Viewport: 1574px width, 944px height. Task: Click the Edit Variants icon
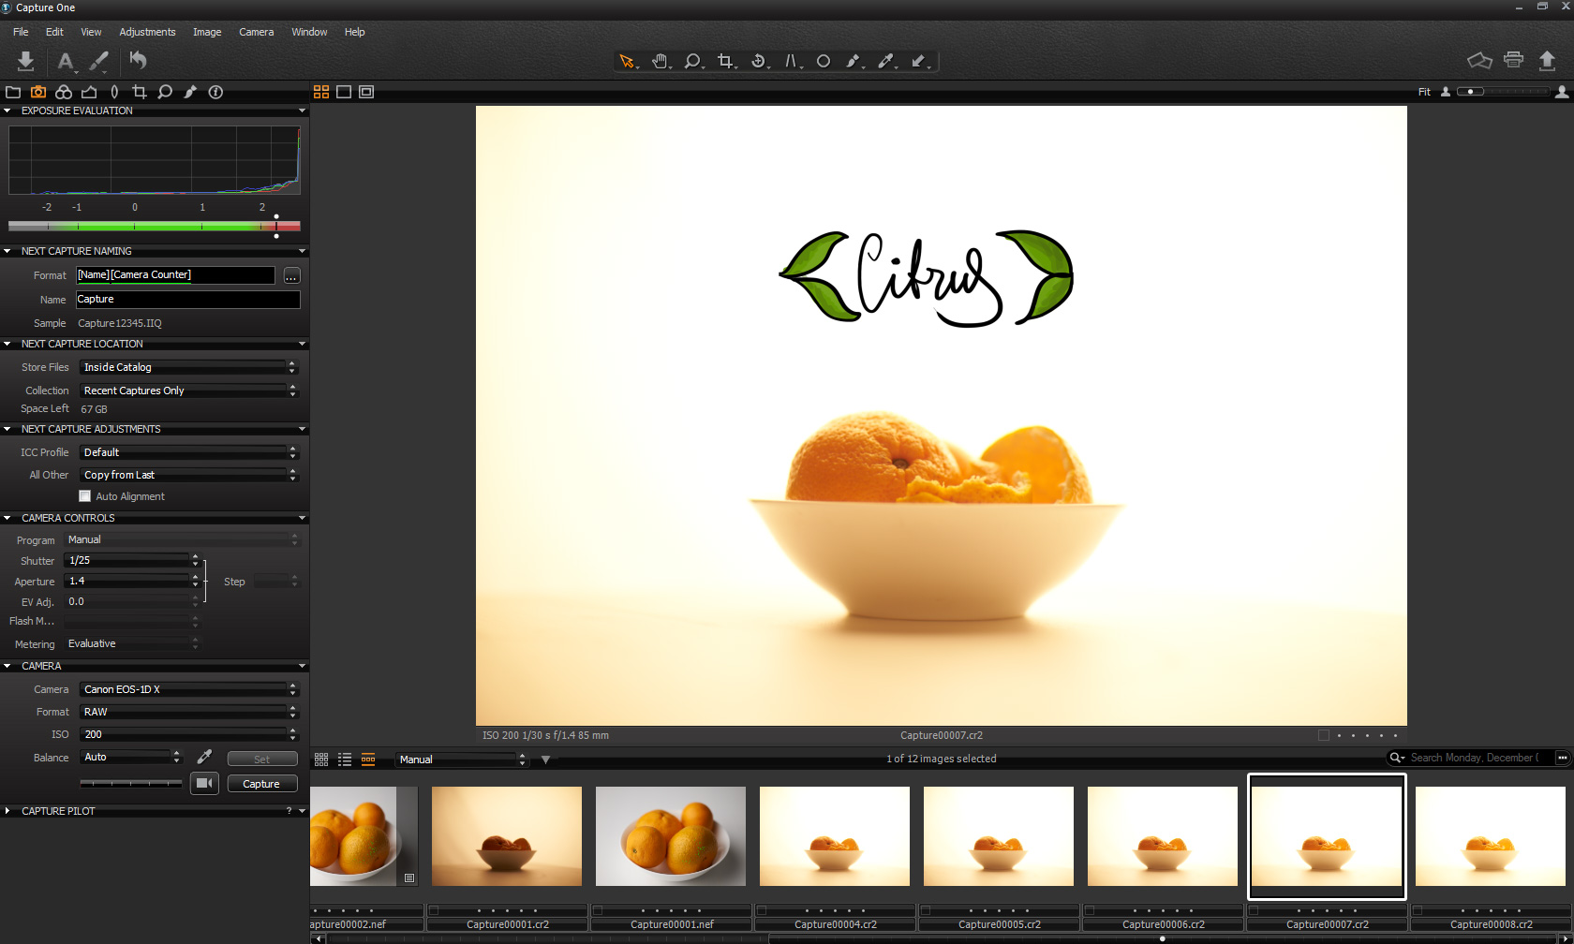(x=1479, y=61)
